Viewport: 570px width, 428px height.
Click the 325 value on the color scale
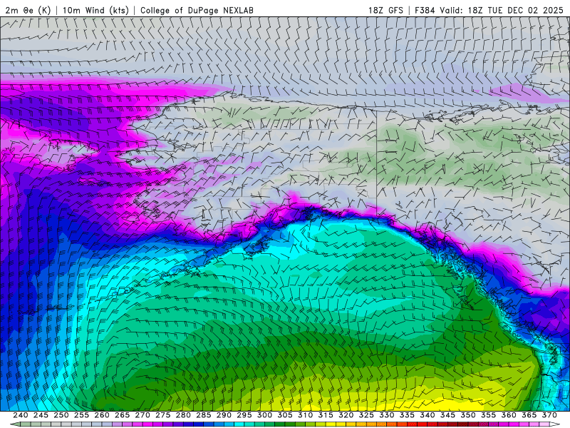coord(366,415)
